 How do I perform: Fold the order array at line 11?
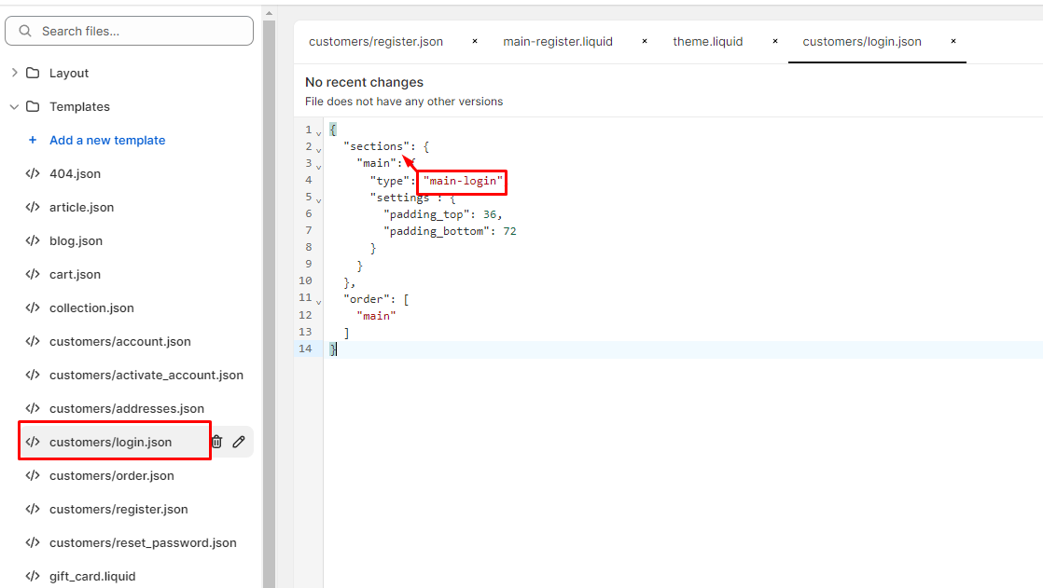point(319,302)
